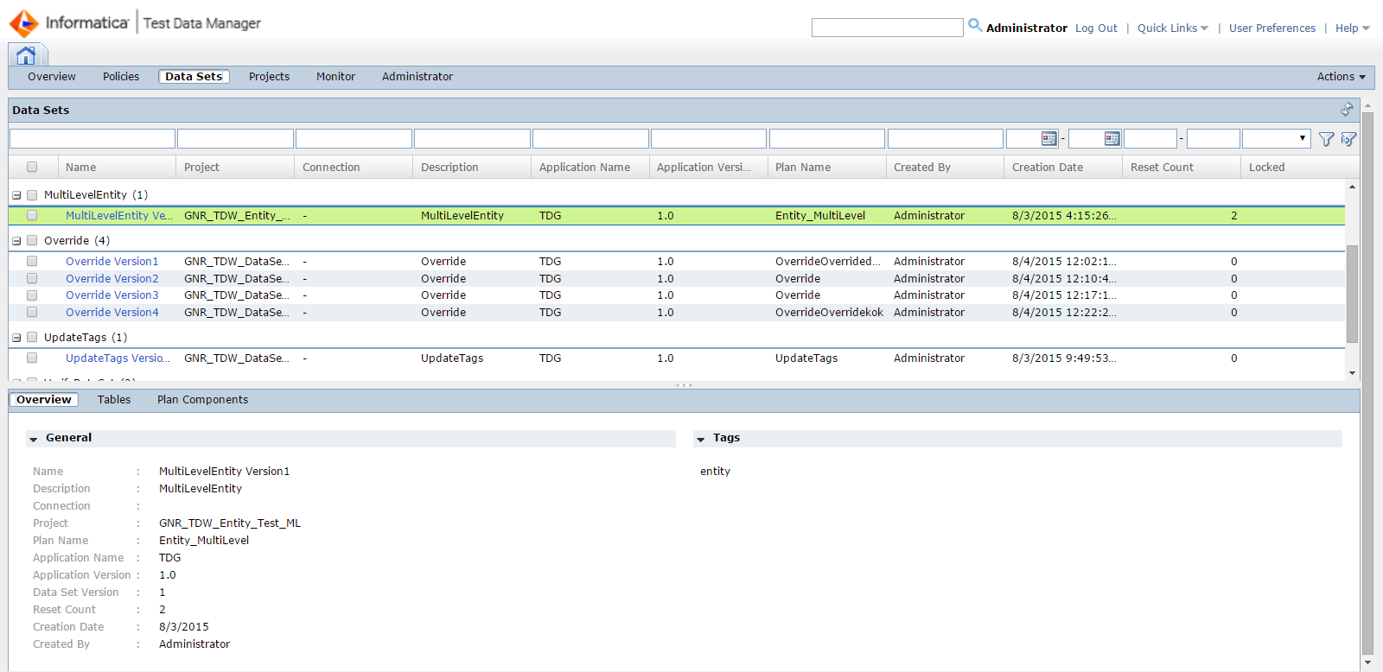The height and width of the screenshot is (672, 1383).
Task: Click the Data Sets panel maximize icon
Action: click(x=1347, y=110)
